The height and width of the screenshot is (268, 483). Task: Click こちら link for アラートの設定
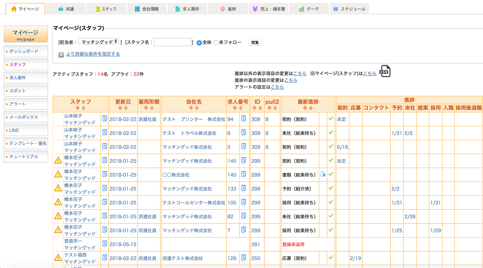tap(277, 87)
